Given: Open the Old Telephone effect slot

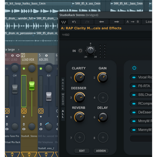Looking at the screenshot, I should tap(46, 142).
